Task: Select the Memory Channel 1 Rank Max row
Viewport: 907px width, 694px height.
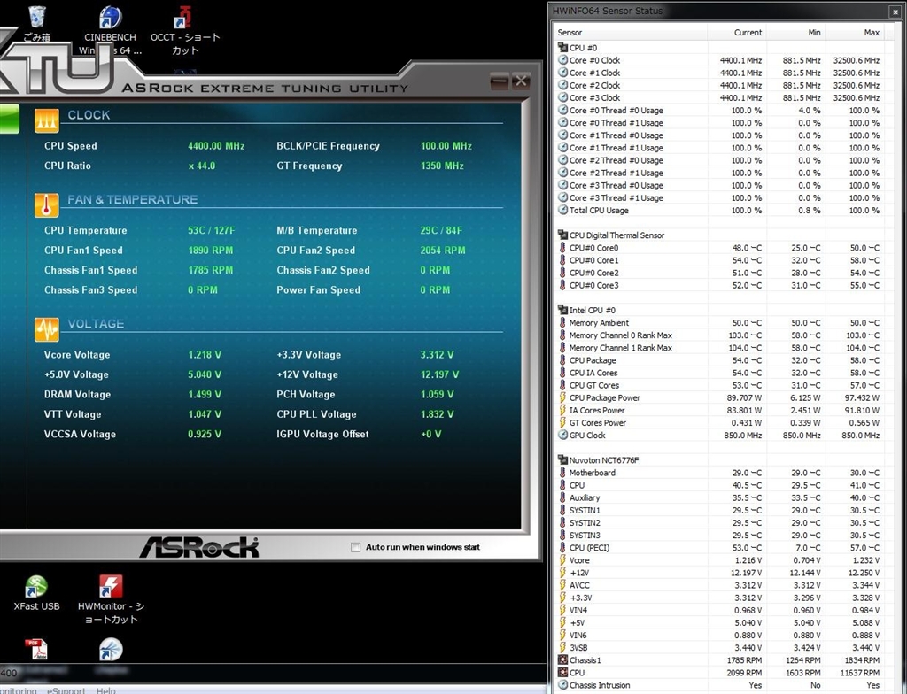Action: click(x=719, y=348)
